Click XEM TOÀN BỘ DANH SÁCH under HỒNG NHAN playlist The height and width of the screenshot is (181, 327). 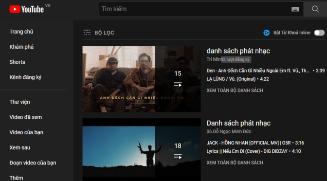tap(235, 163)
